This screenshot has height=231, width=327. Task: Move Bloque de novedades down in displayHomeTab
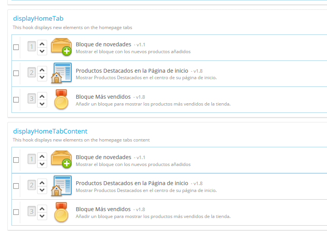(42, 51)
